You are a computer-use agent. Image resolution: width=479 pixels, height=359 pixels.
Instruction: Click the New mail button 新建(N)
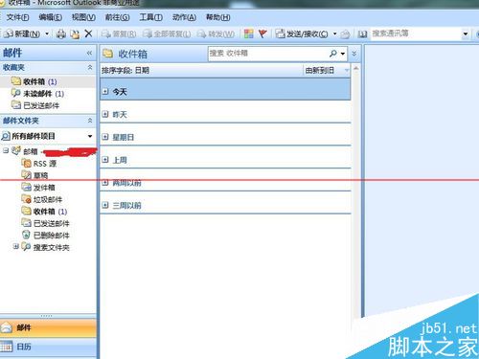tap(22, 34)
